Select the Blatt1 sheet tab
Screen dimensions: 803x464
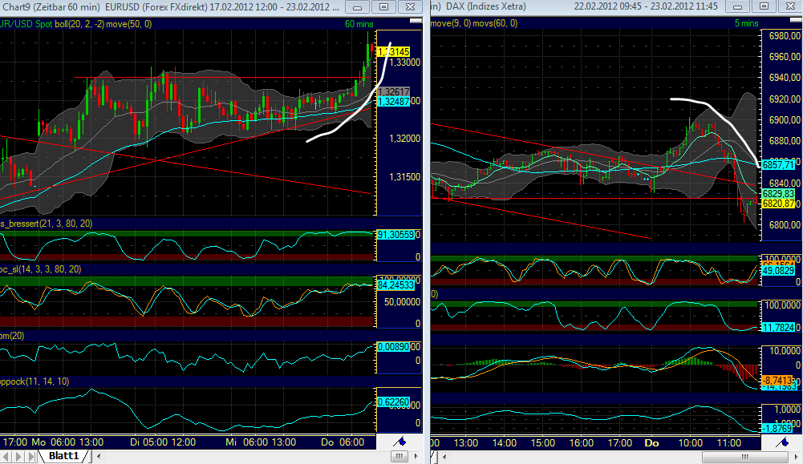click(64, 455)
